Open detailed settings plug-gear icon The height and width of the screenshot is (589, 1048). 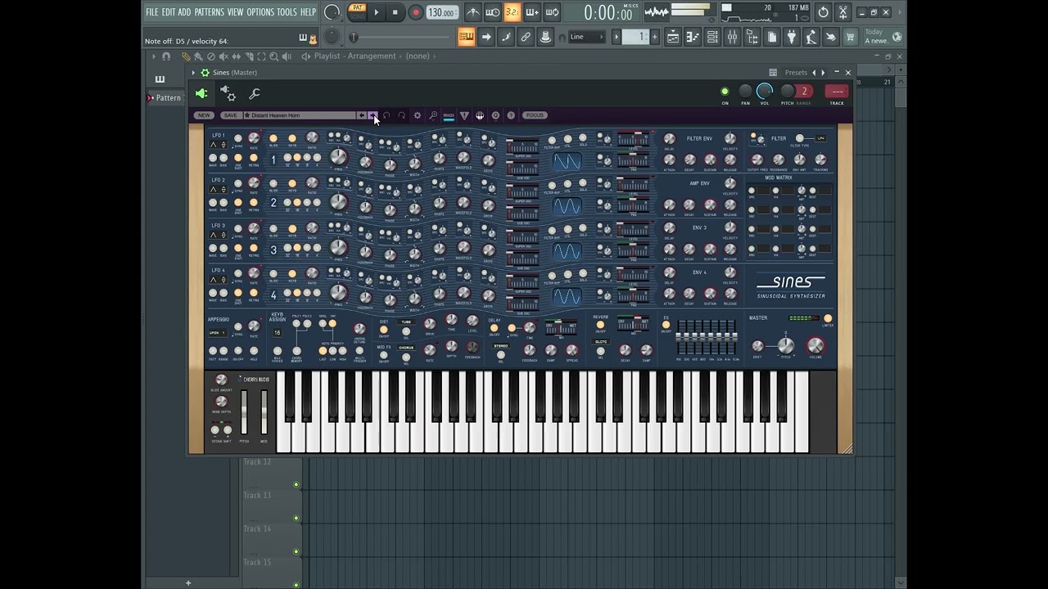(228, 94)
